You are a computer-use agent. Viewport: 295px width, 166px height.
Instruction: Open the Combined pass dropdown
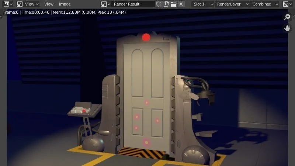[x=266, y=4]
